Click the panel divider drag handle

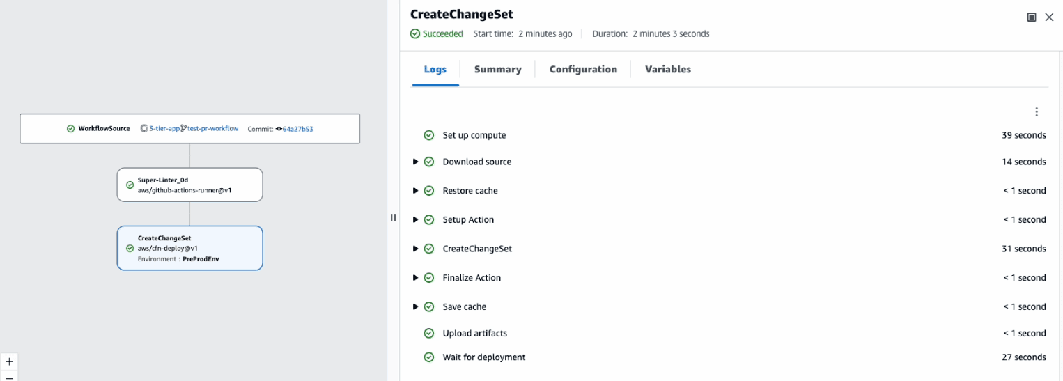point(393,218)
